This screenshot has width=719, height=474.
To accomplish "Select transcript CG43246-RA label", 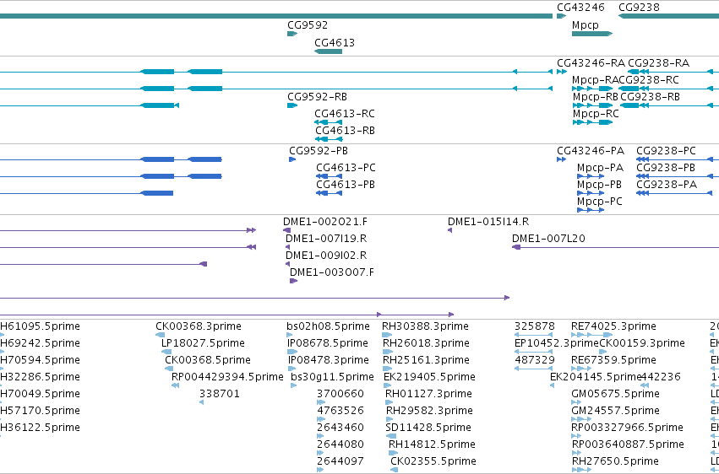I will tap(591, 63).
